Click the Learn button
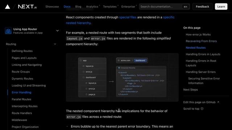Viewport: 232px width, 130px height. (x=221, y=6)
